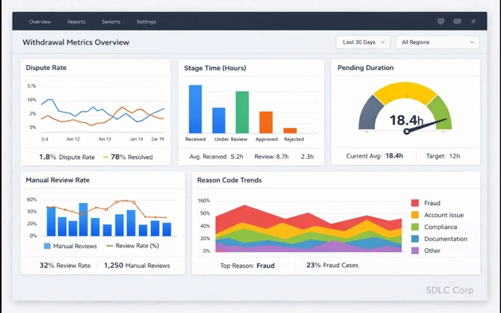Click the 32% Review Rate value
Image resolution: width=501 pixels, height=313 pixels.
65,265
